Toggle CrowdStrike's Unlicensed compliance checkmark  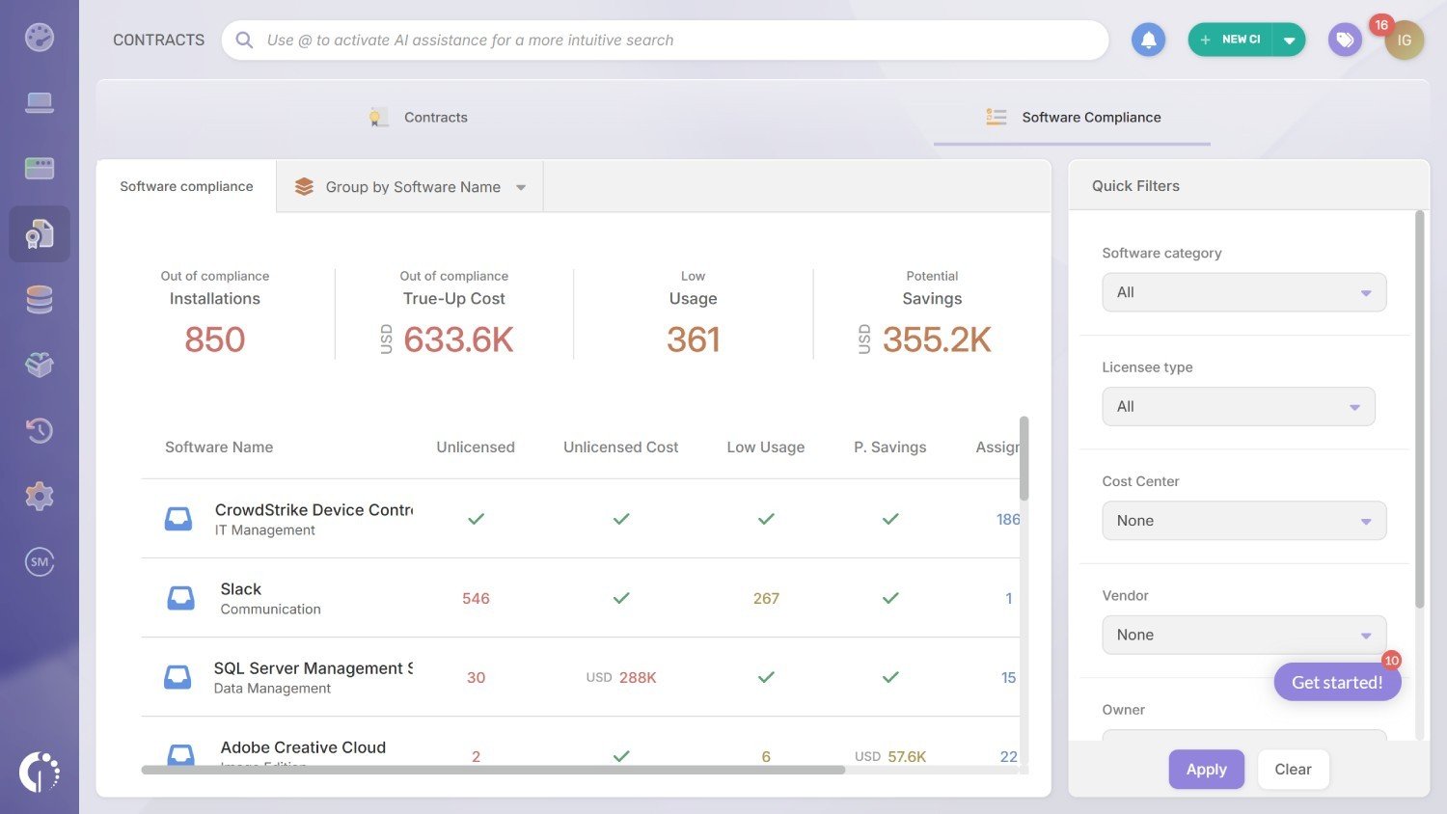(476, 518)
